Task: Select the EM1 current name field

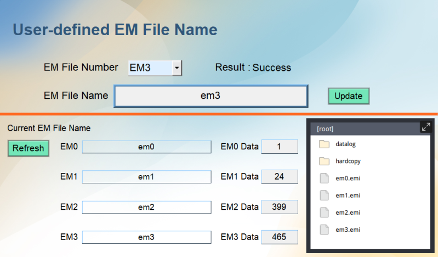Action: (x=146, y=177)
